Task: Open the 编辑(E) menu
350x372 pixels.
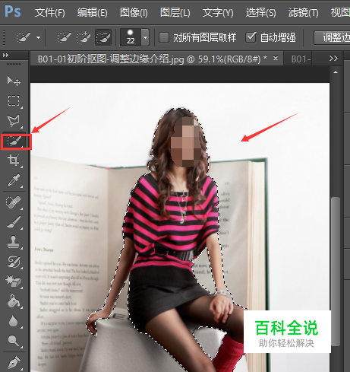Action: tap(92, 12)
